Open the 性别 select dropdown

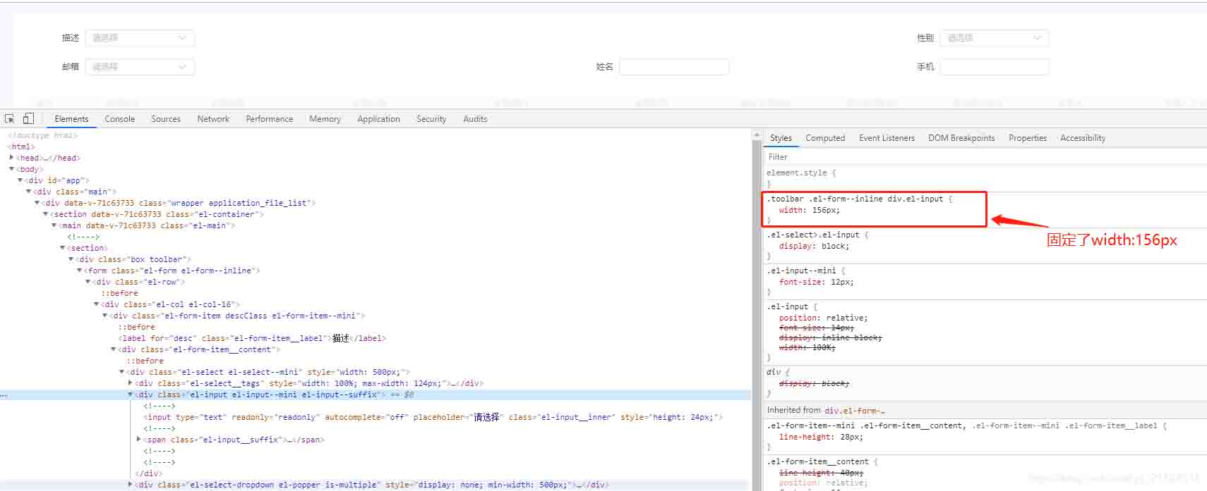click(x=995, y=38)
